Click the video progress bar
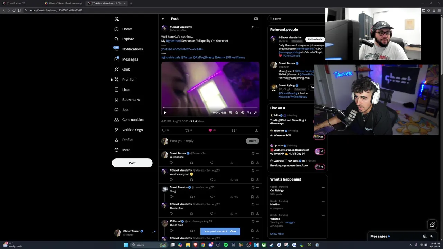The image size is (443, 249). tap(210, 108)
